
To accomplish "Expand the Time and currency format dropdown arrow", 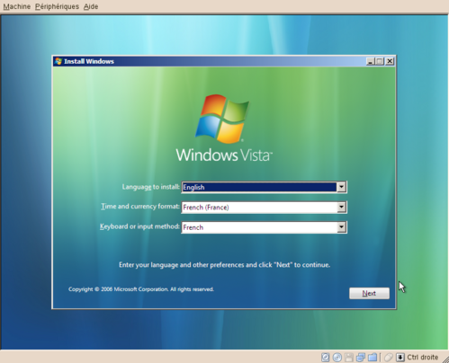I will (x=341, y=207).
